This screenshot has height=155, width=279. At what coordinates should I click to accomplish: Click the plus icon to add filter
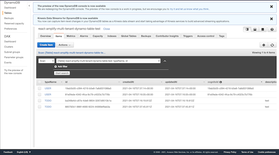pyautogui.click(x=56, y=66)
